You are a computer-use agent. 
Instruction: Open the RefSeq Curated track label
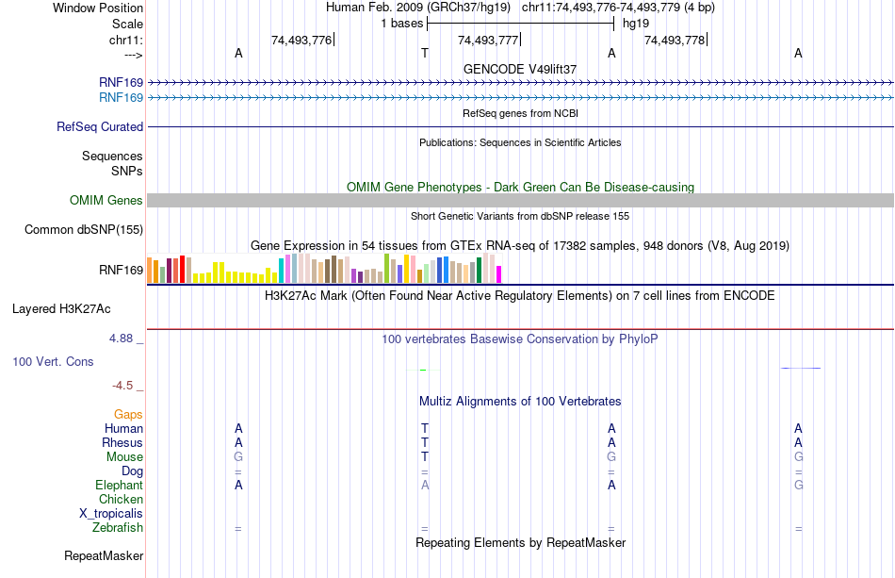point(100,126)
